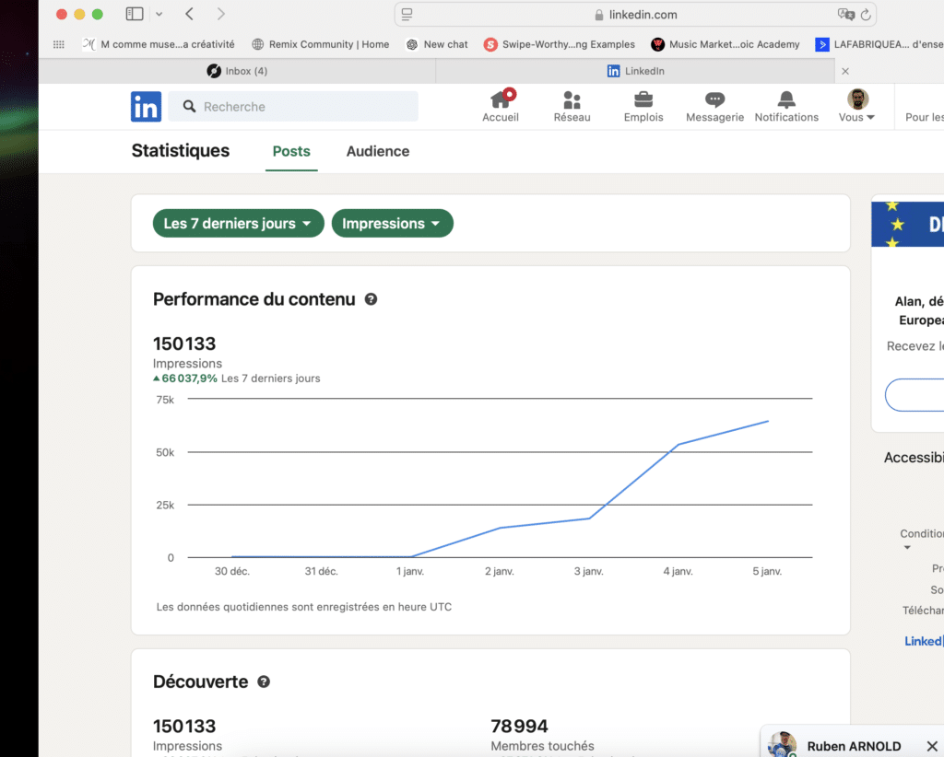Switch to the Audience tab
The height and width of the screenshot is (757, 944).
pos(378,151)
